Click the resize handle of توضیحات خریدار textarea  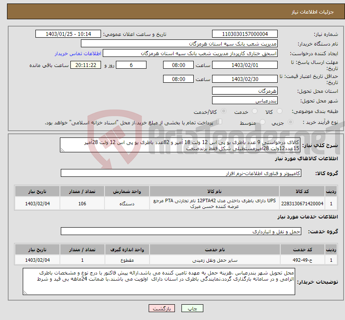tap(25, 293)
